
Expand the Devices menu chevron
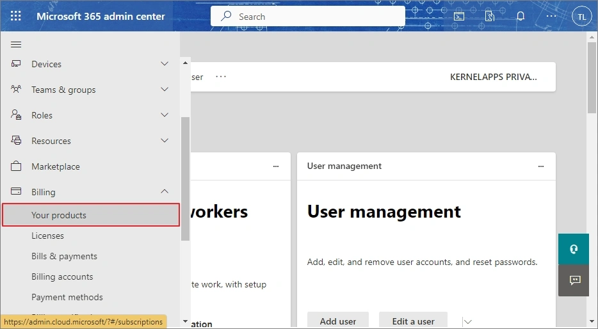point(165,63)
